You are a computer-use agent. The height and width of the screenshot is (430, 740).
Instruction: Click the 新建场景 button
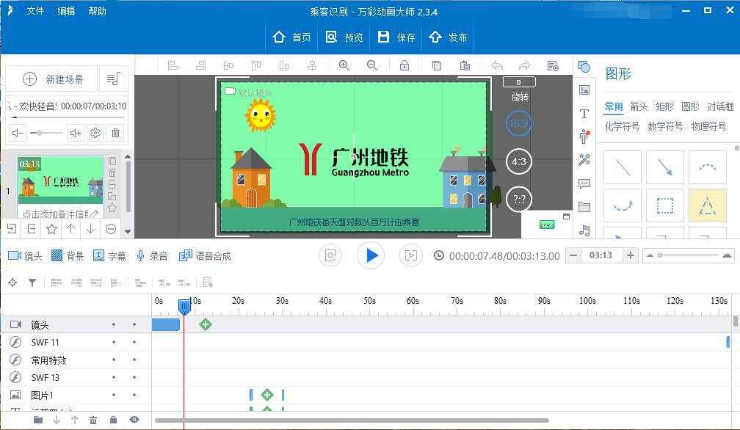point(52,79)
